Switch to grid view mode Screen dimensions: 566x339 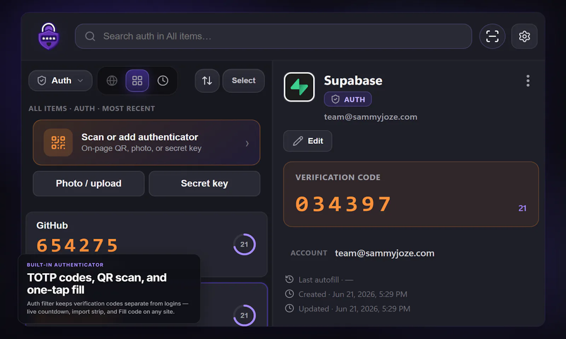137,80
